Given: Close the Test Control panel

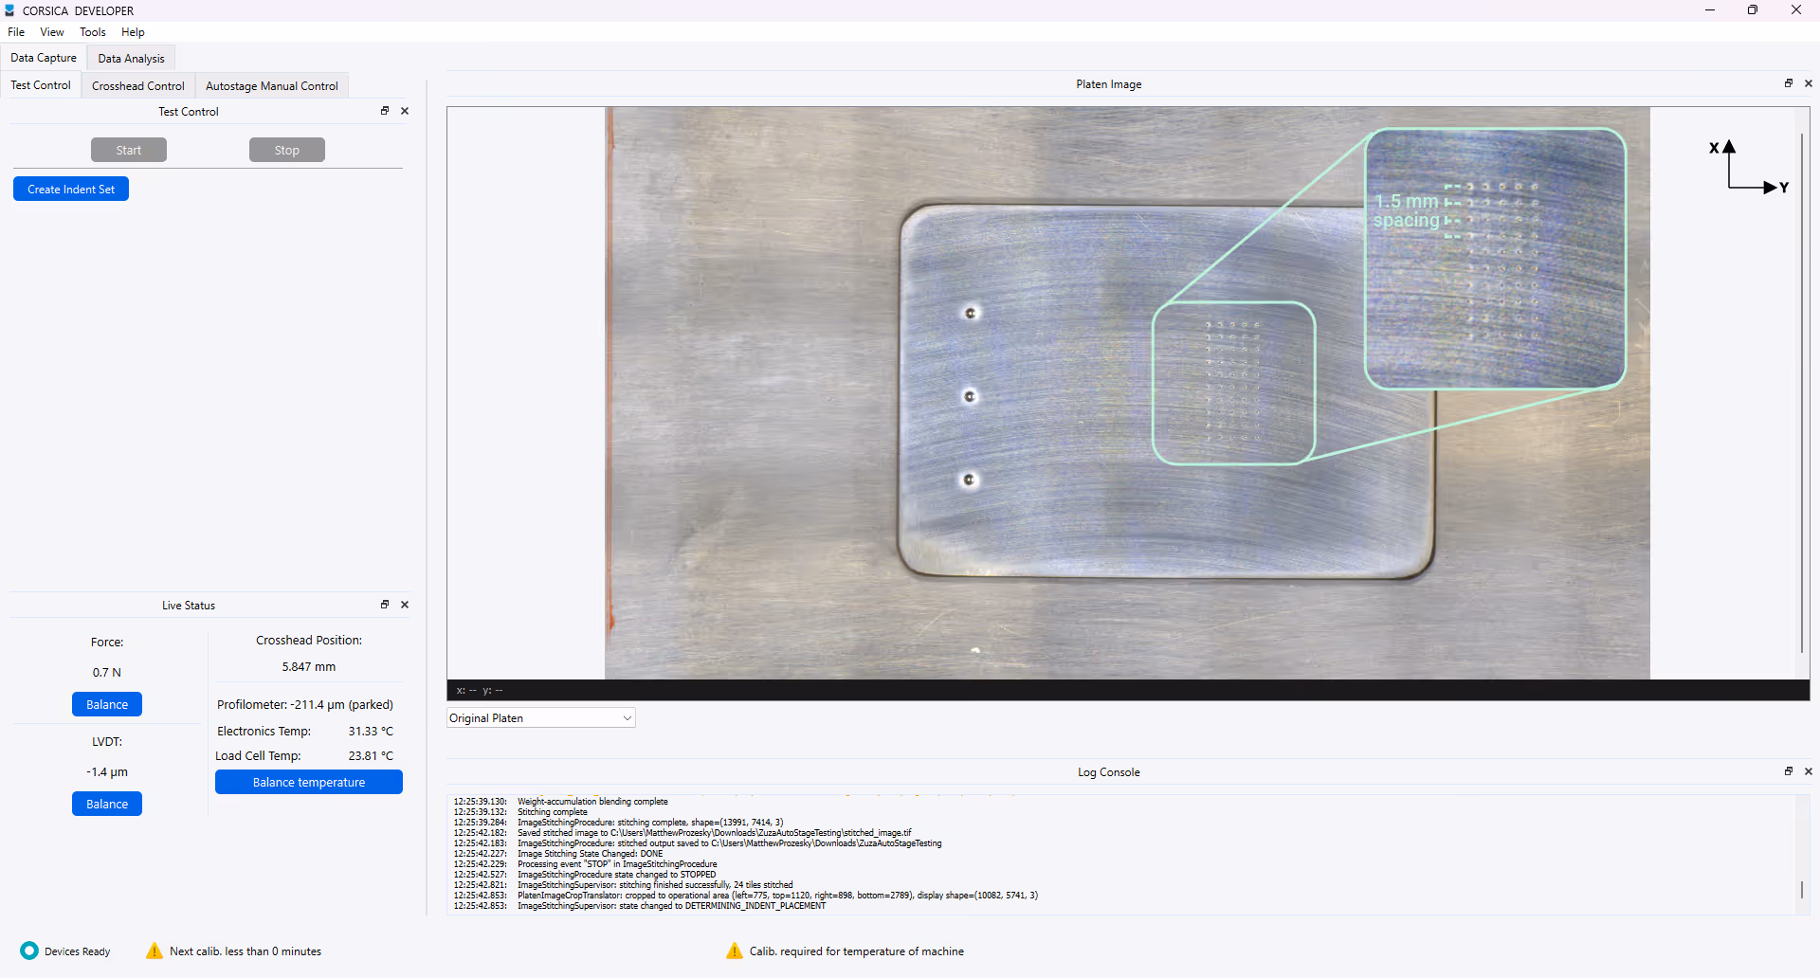Looking at the screenshot, I should (405, 111).
